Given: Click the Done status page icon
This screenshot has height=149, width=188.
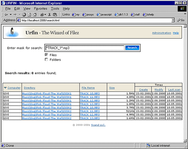Looking at the screenshot, I should point(3,146).
